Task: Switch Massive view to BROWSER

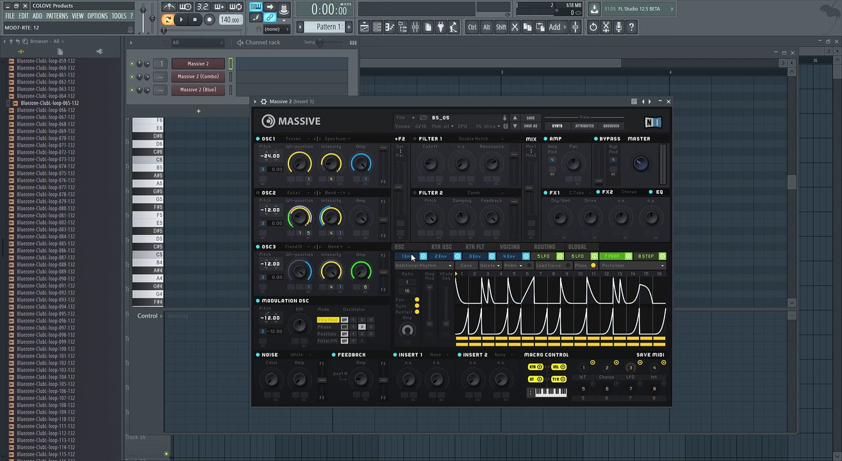Action: [x=611, y=126]
